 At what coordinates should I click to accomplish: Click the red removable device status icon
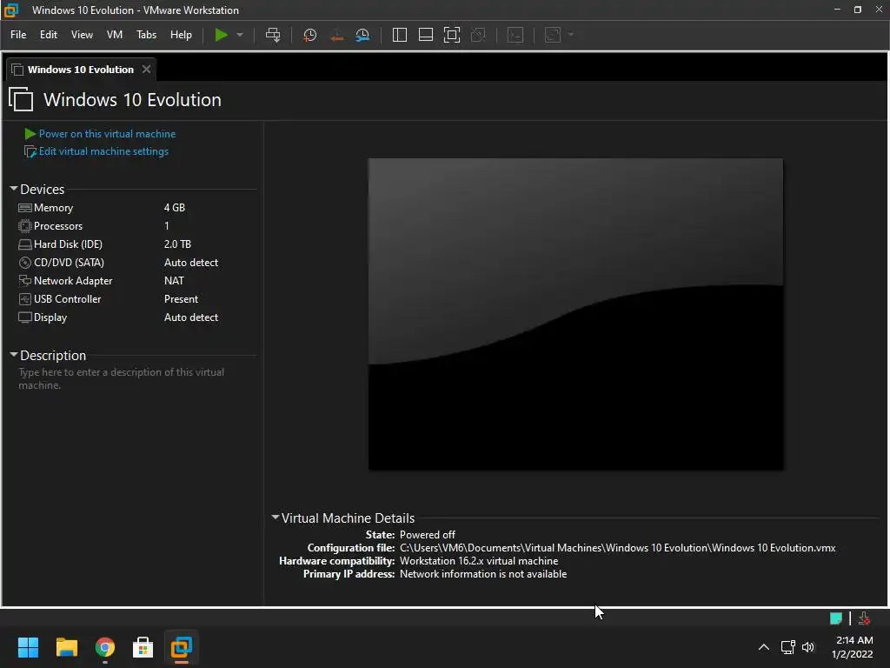[865, 618]
